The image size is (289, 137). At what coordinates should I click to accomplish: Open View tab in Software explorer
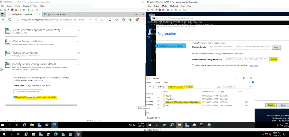point(166,83)
